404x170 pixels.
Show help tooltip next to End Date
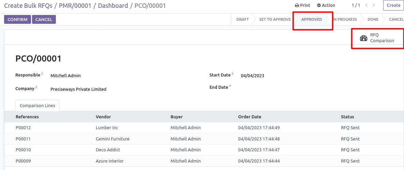pos(230,86)
